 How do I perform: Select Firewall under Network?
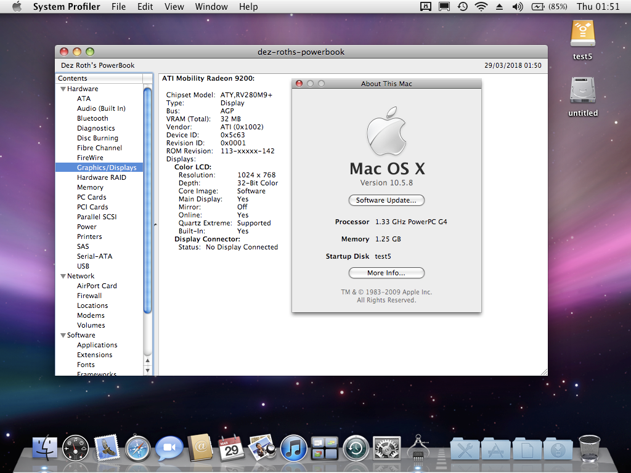coord(89,296)
